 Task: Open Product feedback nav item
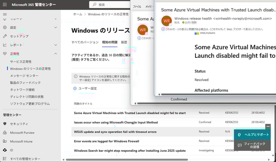(x=25, y=82)
